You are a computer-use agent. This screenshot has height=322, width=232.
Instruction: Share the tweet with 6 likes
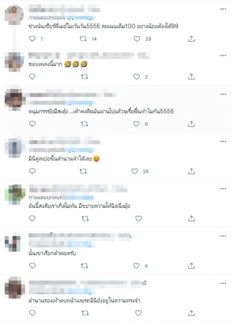[x=191, y=124]
